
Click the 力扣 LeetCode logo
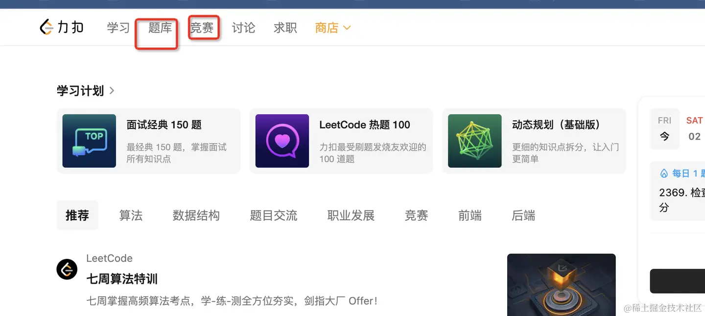pos(62,27)
